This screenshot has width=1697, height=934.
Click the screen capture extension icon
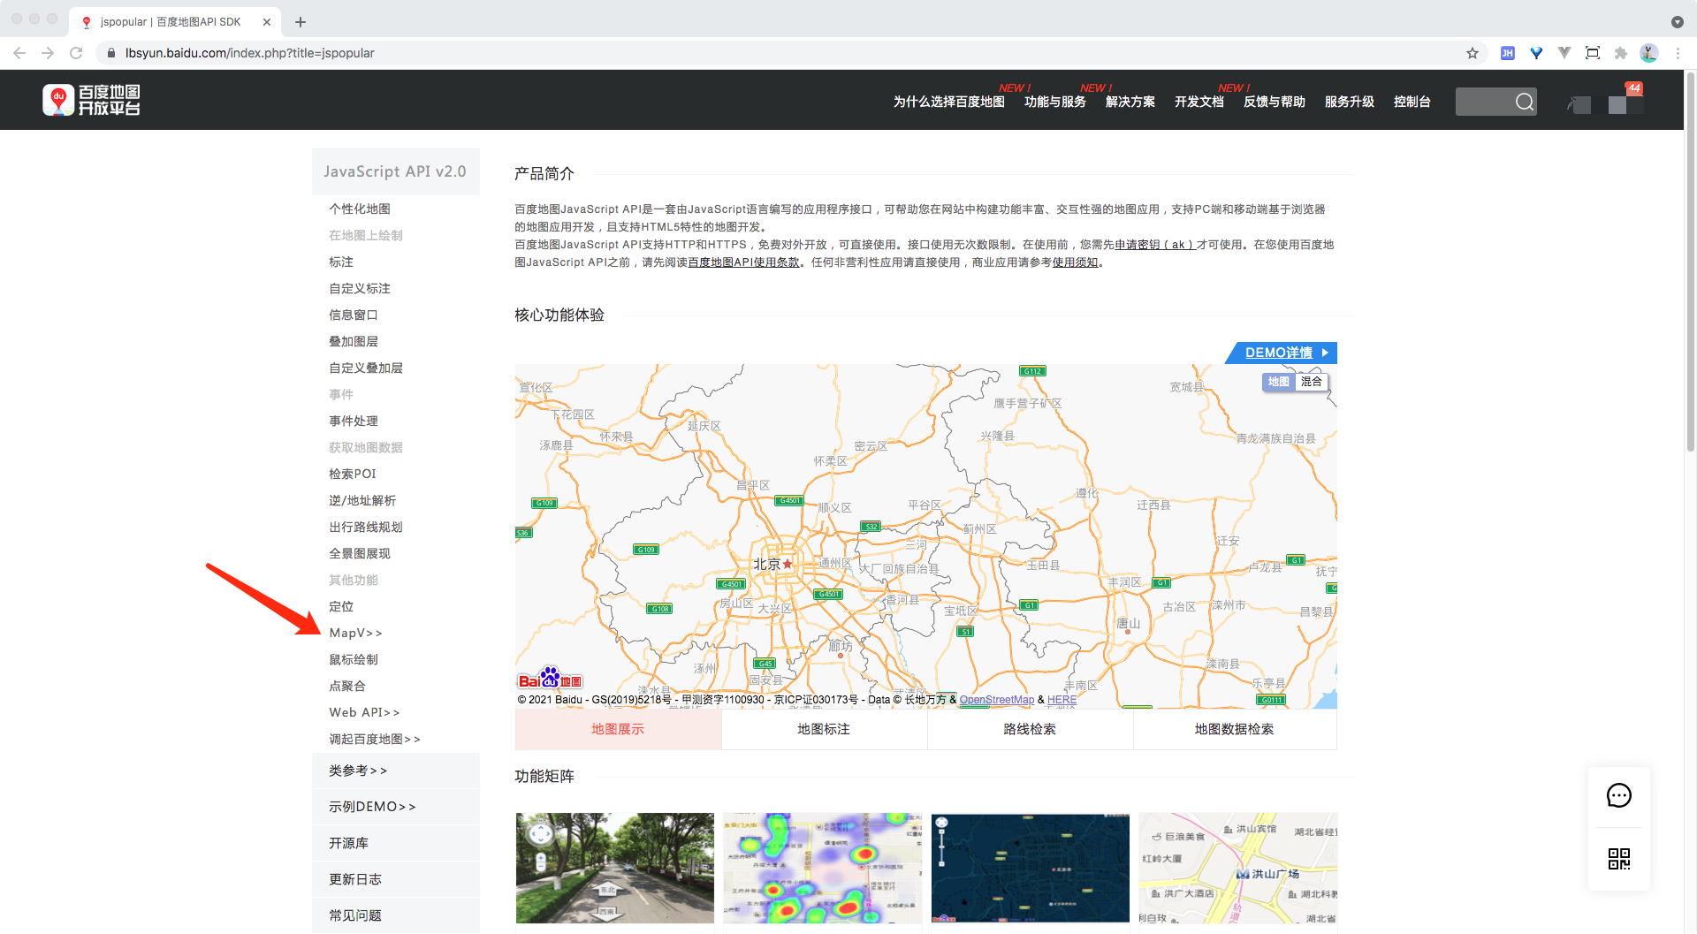pos(1593,53)
